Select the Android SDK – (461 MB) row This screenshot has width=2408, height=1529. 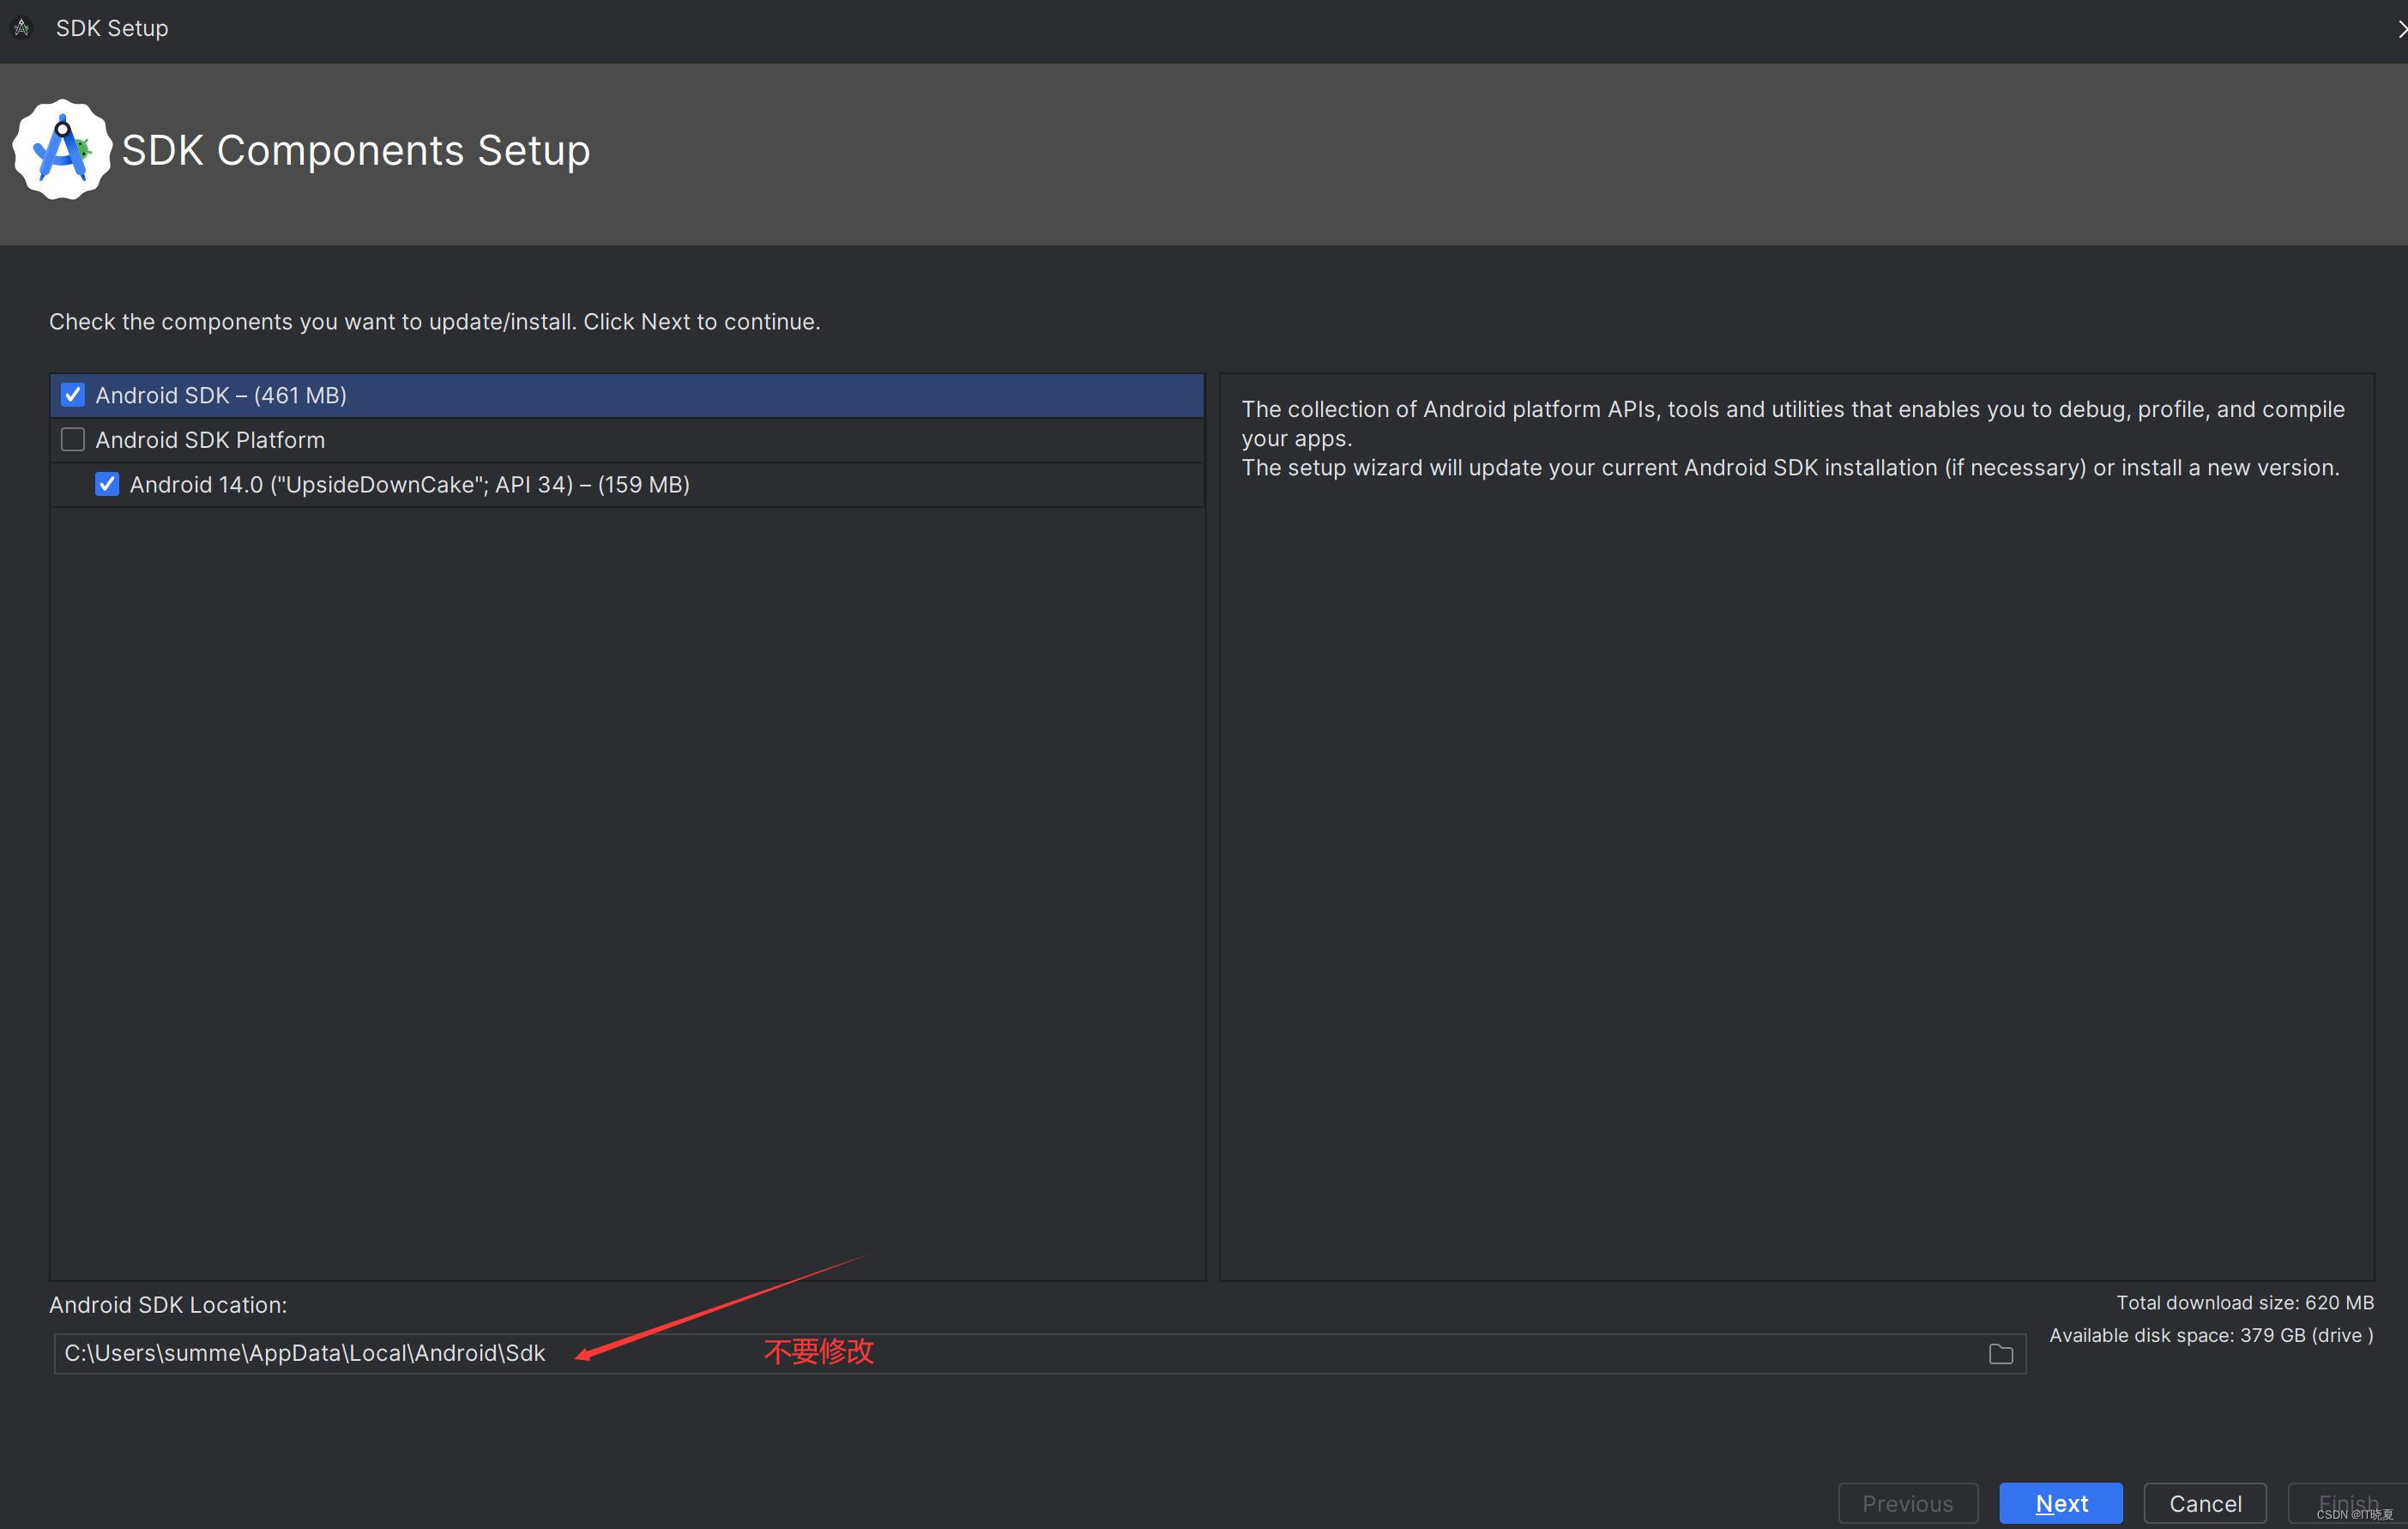tap(627, 395)
